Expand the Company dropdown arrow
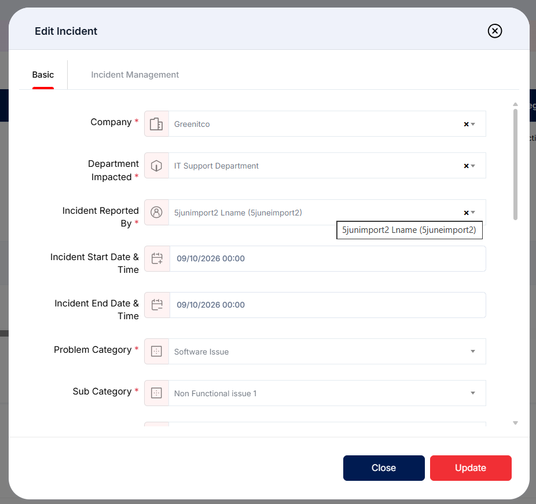This screenshot has width=536, height=504. point(473,124)
